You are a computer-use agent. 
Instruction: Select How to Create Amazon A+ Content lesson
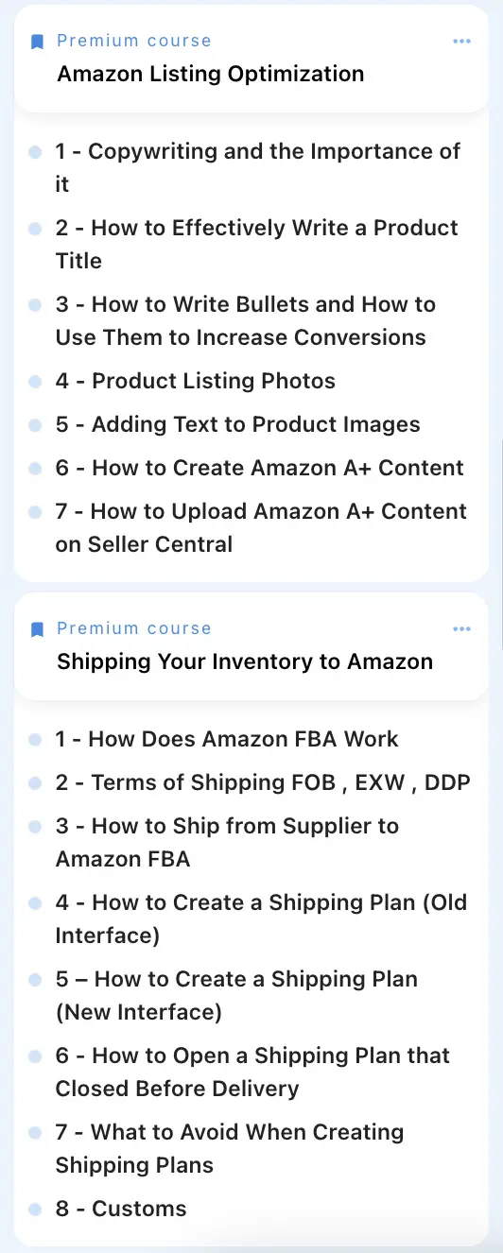pyautogui.click(x=260, y=469)
